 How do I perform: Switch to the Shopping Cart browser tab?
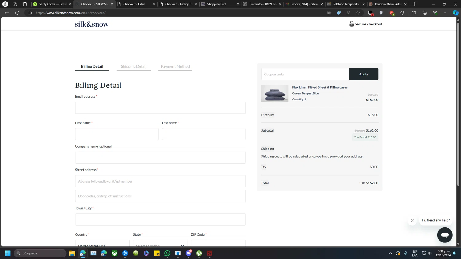coord(220,4)
